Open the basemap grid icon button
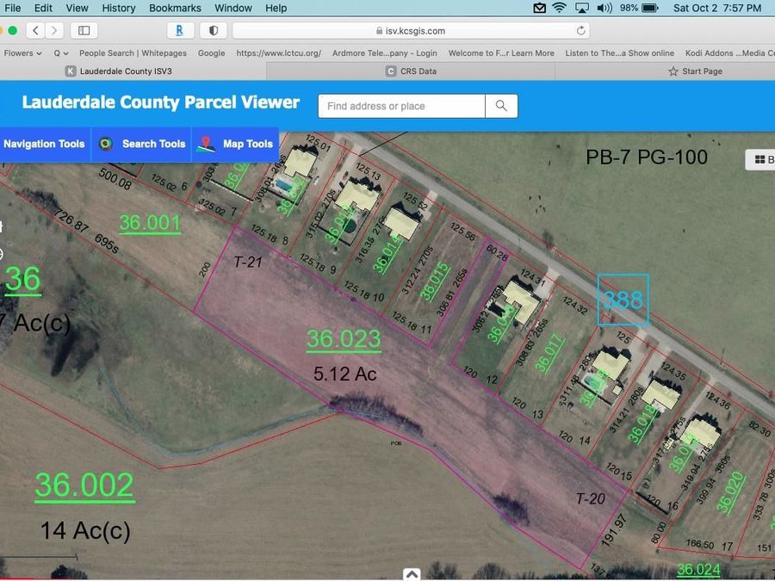This screenshot has height=581, width=775. point(760,159)
